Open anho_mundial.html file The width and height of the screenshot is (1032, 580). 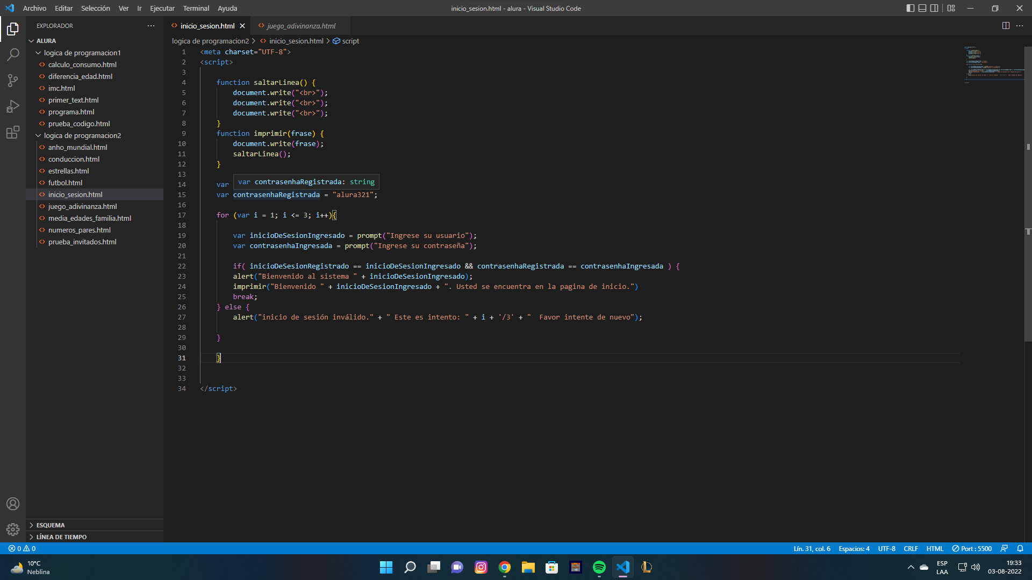pyautogui.click(x=95, y=147)
